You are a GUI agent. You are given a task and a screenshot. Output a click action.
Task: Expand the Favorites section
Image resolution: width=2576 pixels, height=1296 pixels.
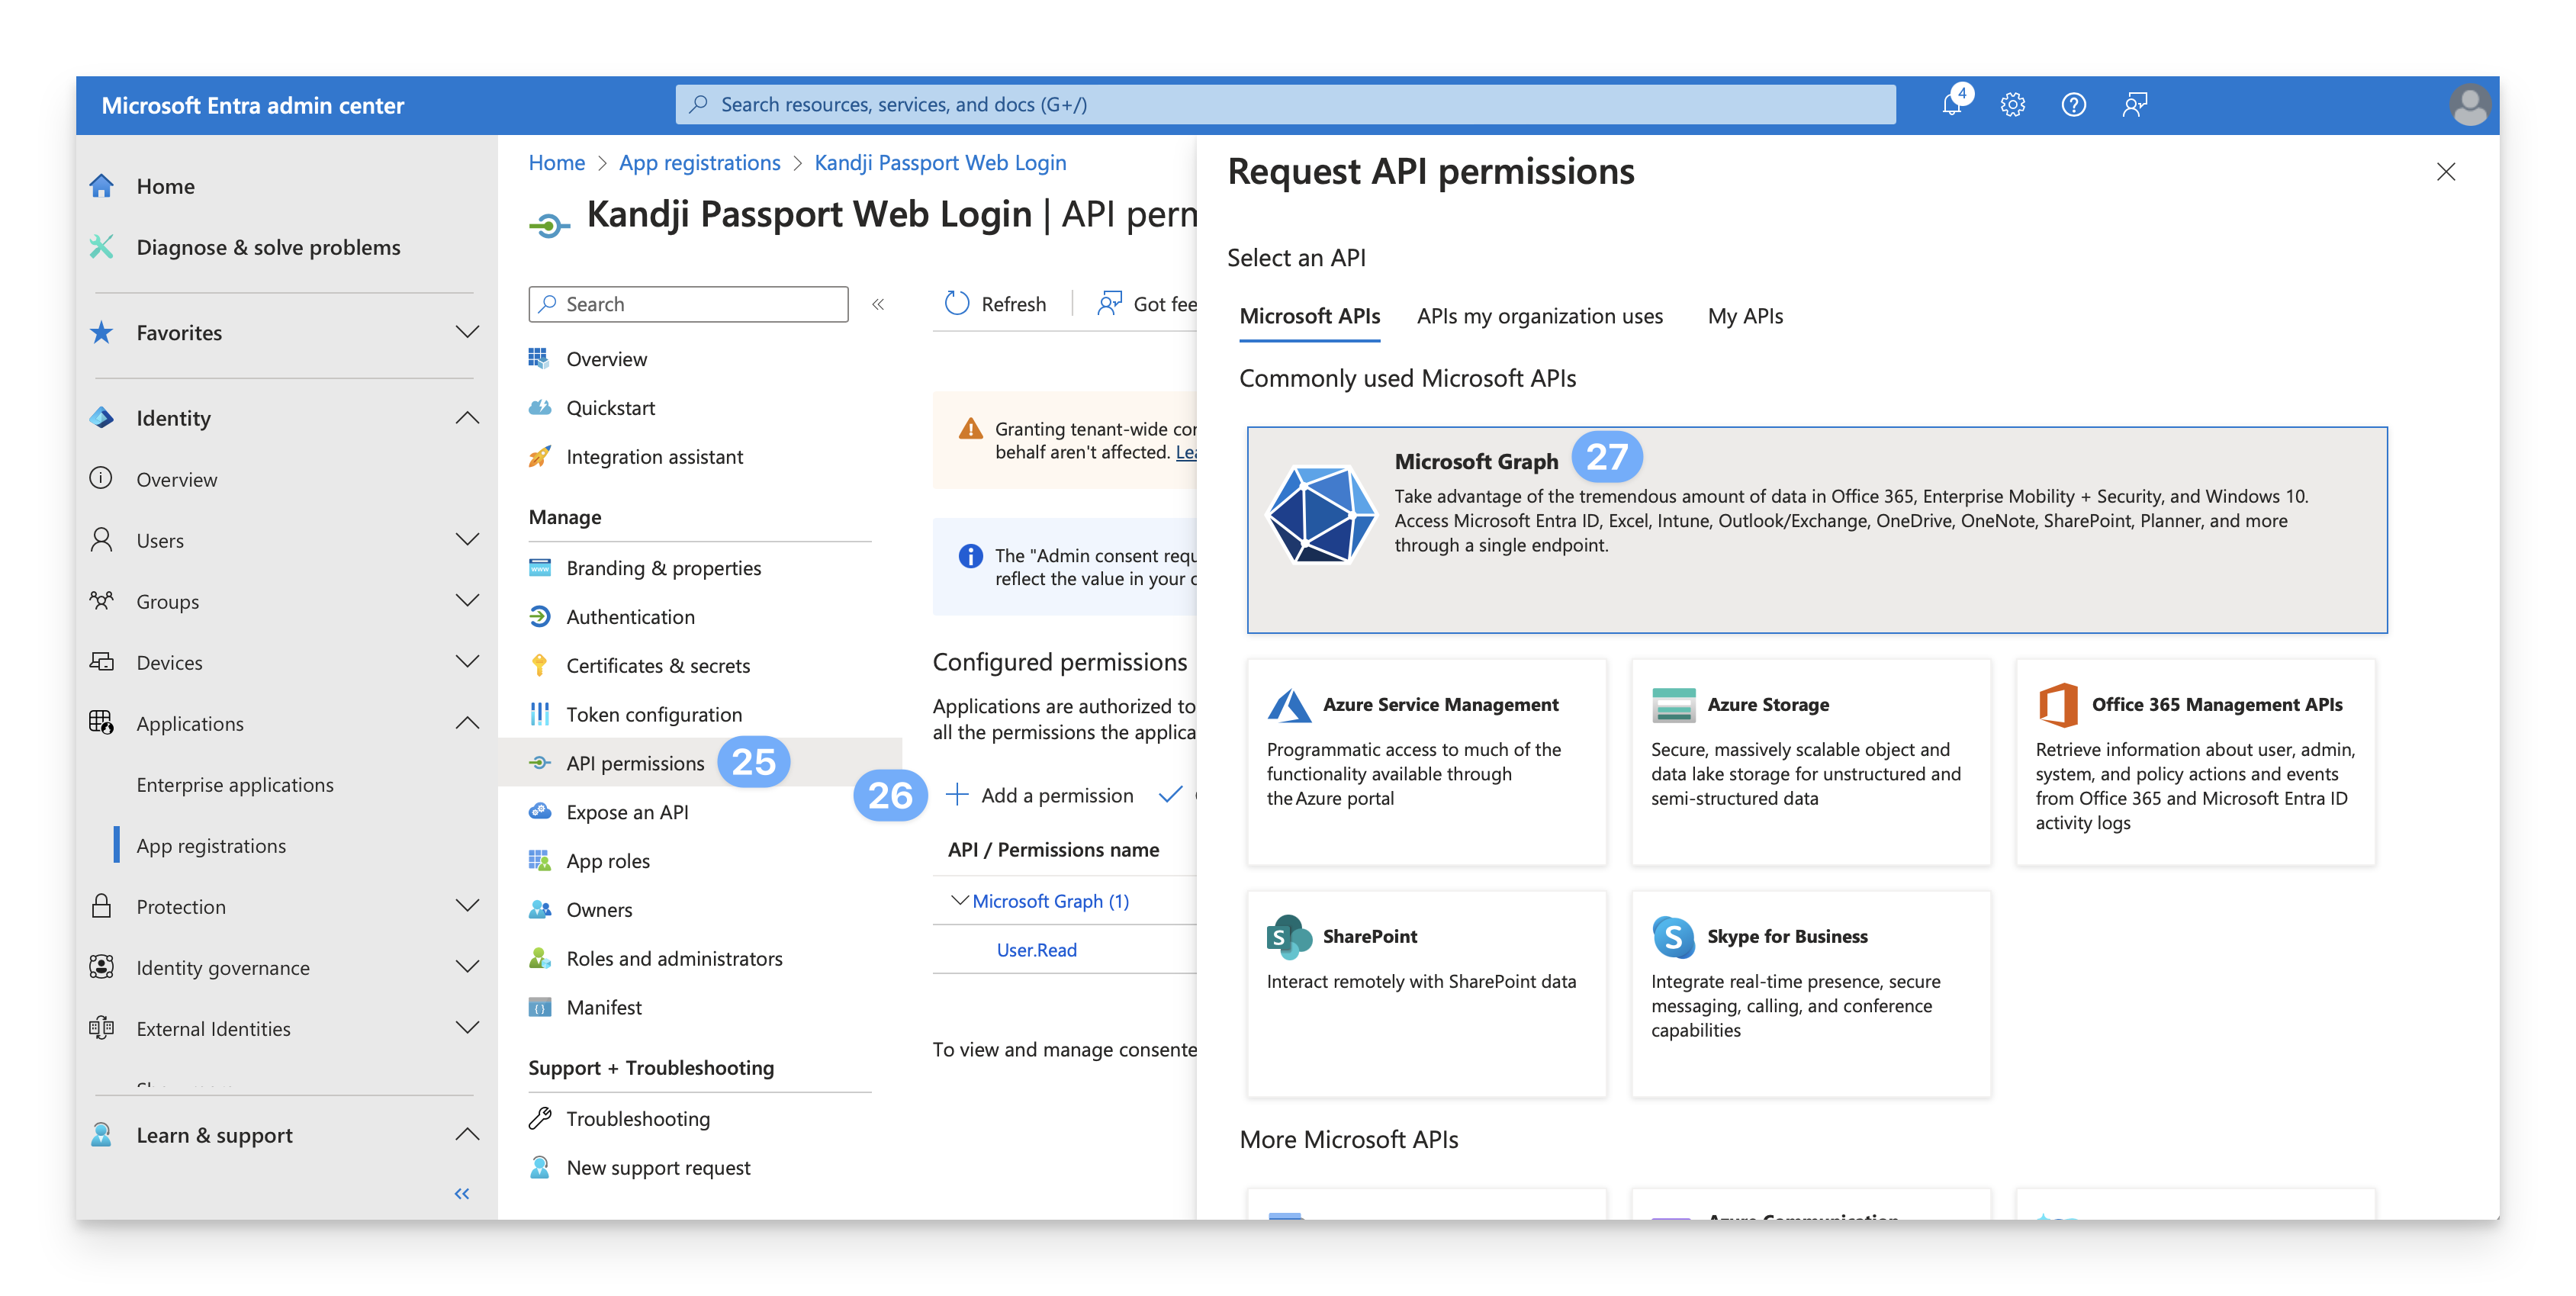point(467,332)
